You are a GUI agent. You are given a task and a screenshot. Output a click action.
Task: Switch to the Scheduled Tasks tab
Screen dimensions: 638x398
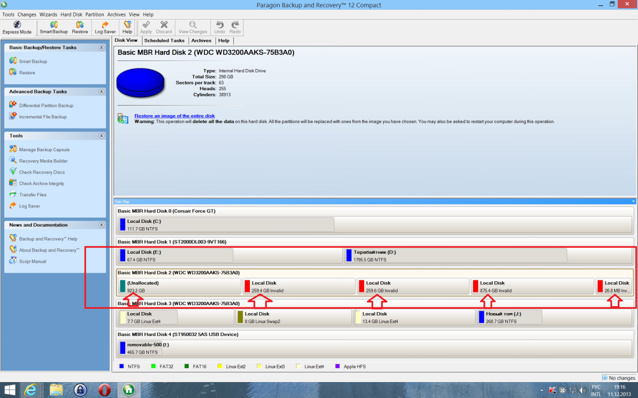pos(164,40)
